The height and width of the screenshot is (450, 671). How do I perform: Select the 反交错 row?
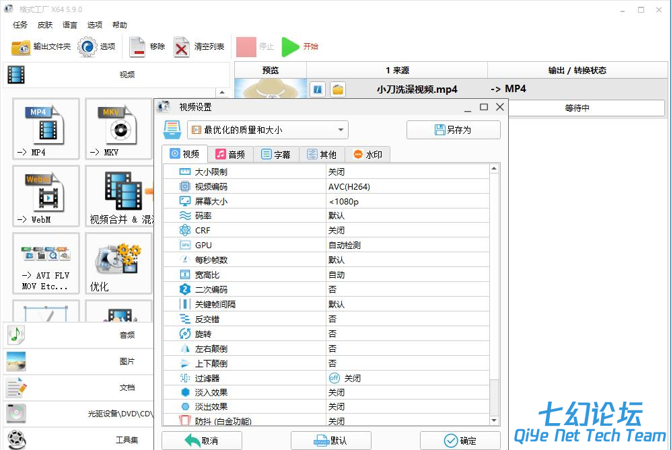coord(326,319)
